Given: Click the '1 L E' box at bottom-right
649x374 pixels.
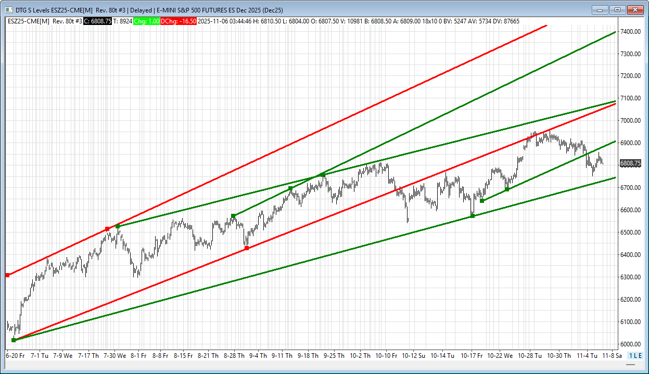Looking at the screenshot, I should click(635, 355).
